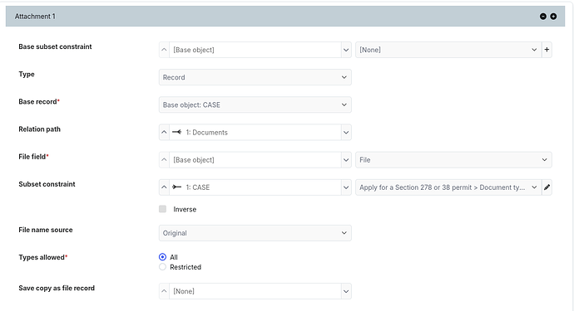The height and width of the screenshot is (311, 574).
Task: Click the minus icon in the Attachment 1 header
Action: coord(543,17)
